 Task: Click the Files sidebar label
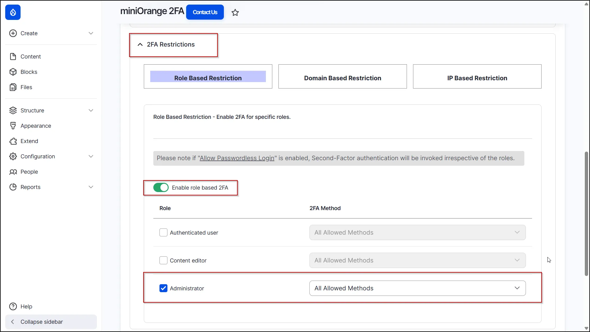point(26,87)
